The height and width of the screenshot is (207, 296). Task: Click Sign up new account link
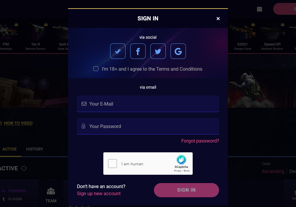[99, 193]
